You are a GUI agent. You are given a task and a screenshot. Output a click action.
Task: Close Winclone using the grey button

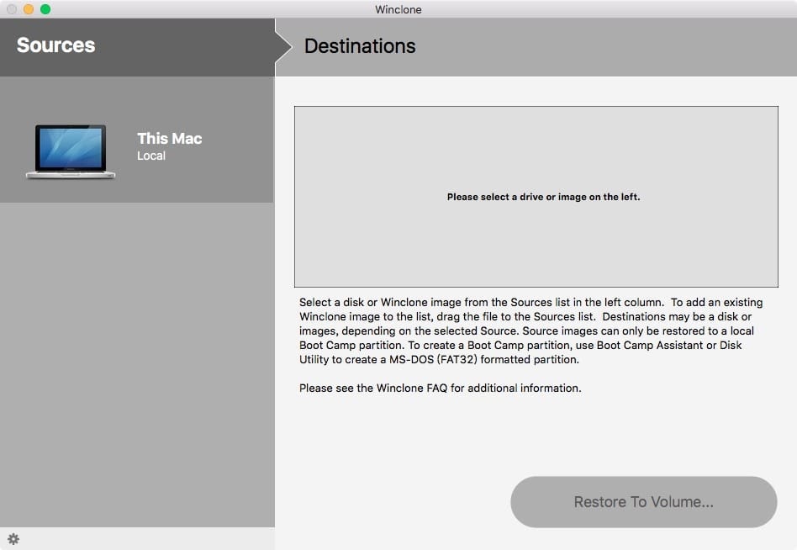[12, 9]
